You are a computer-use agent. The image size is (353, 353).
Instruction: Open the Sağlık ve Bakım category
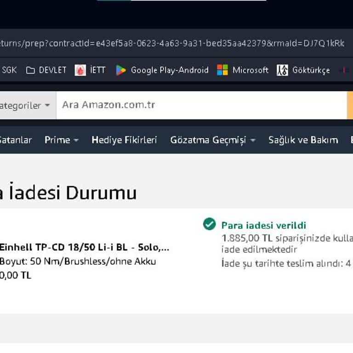pos(303,140)
